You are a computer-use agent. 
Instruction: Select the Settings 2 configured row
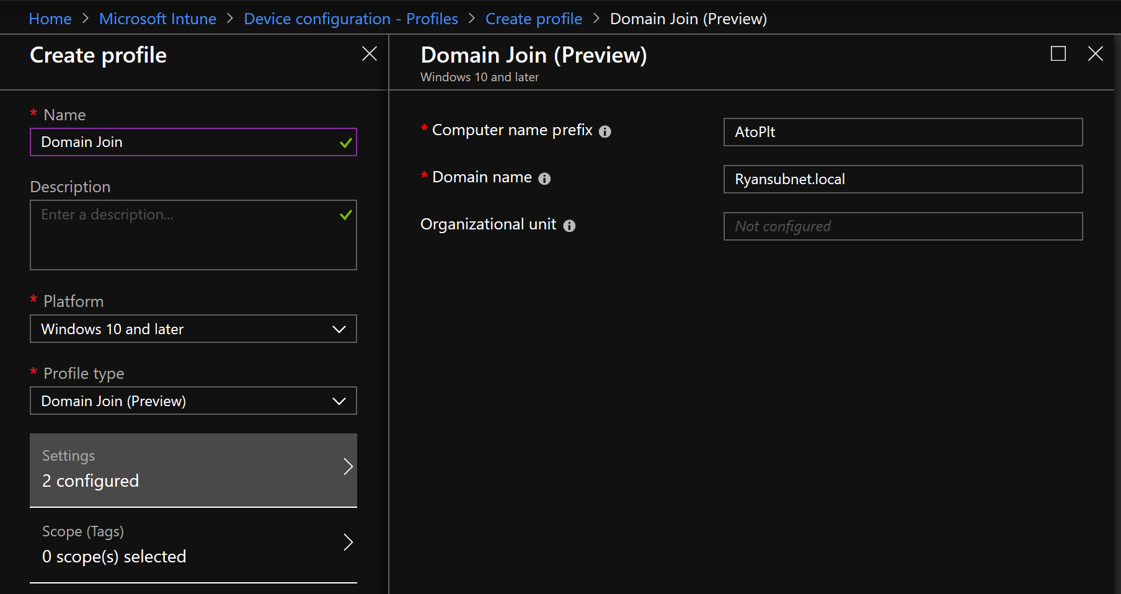point(193,470)
